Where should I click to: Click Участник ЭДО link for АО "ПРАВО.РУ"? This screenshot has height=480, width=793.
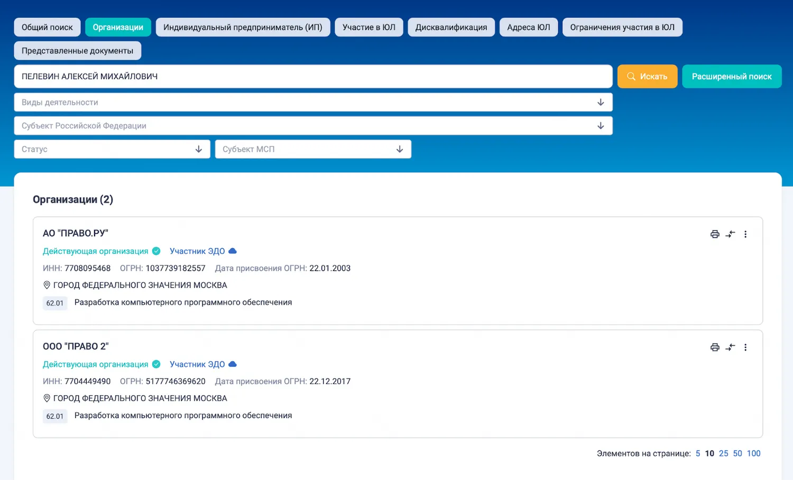pos(197,251)
